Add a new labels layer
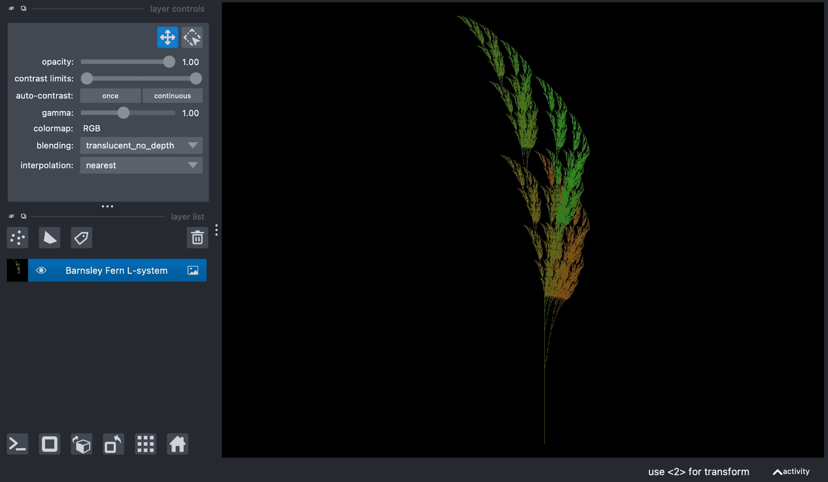This screenshot has width=828, height=482. point(82,237)
